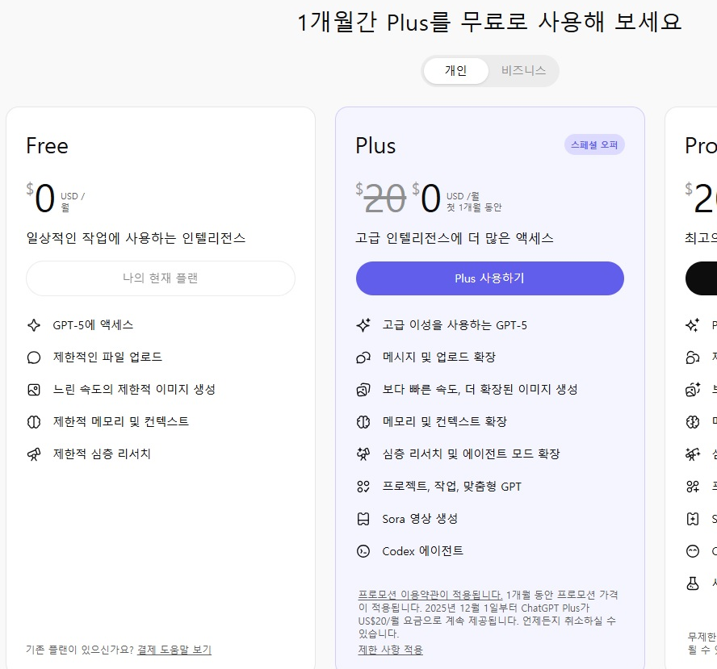717x669 pixels.
Task: Click the chat bubble icon beside 제한적인 파일 업로드
Action: (x=34, y=357)
